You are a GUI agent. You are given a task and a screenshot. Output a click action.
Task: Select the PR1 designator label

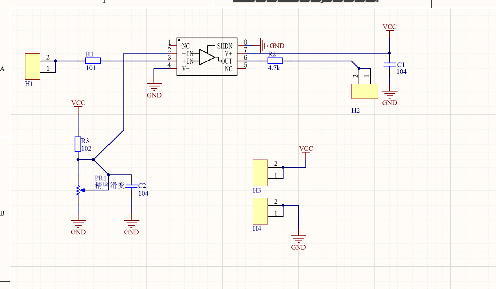(x=101, y=178)
